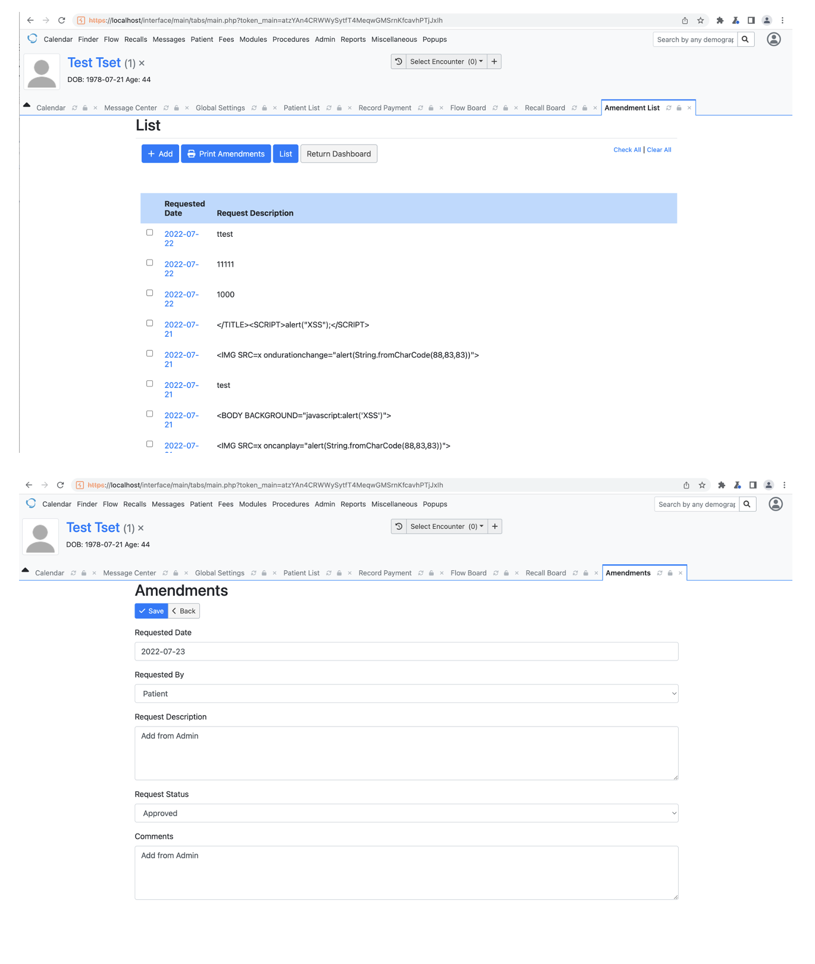The image size is (815, 964).
Task: Open the Request Status dropdown showing Approved
Action: pos(406,813)
